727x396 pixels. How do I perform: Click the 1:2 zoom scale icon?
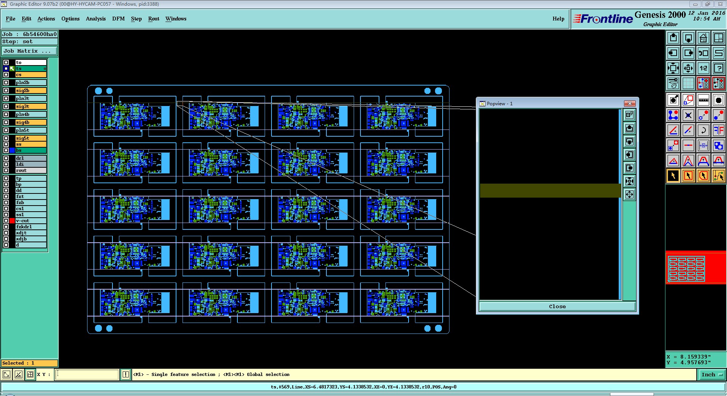click(704, 68)
